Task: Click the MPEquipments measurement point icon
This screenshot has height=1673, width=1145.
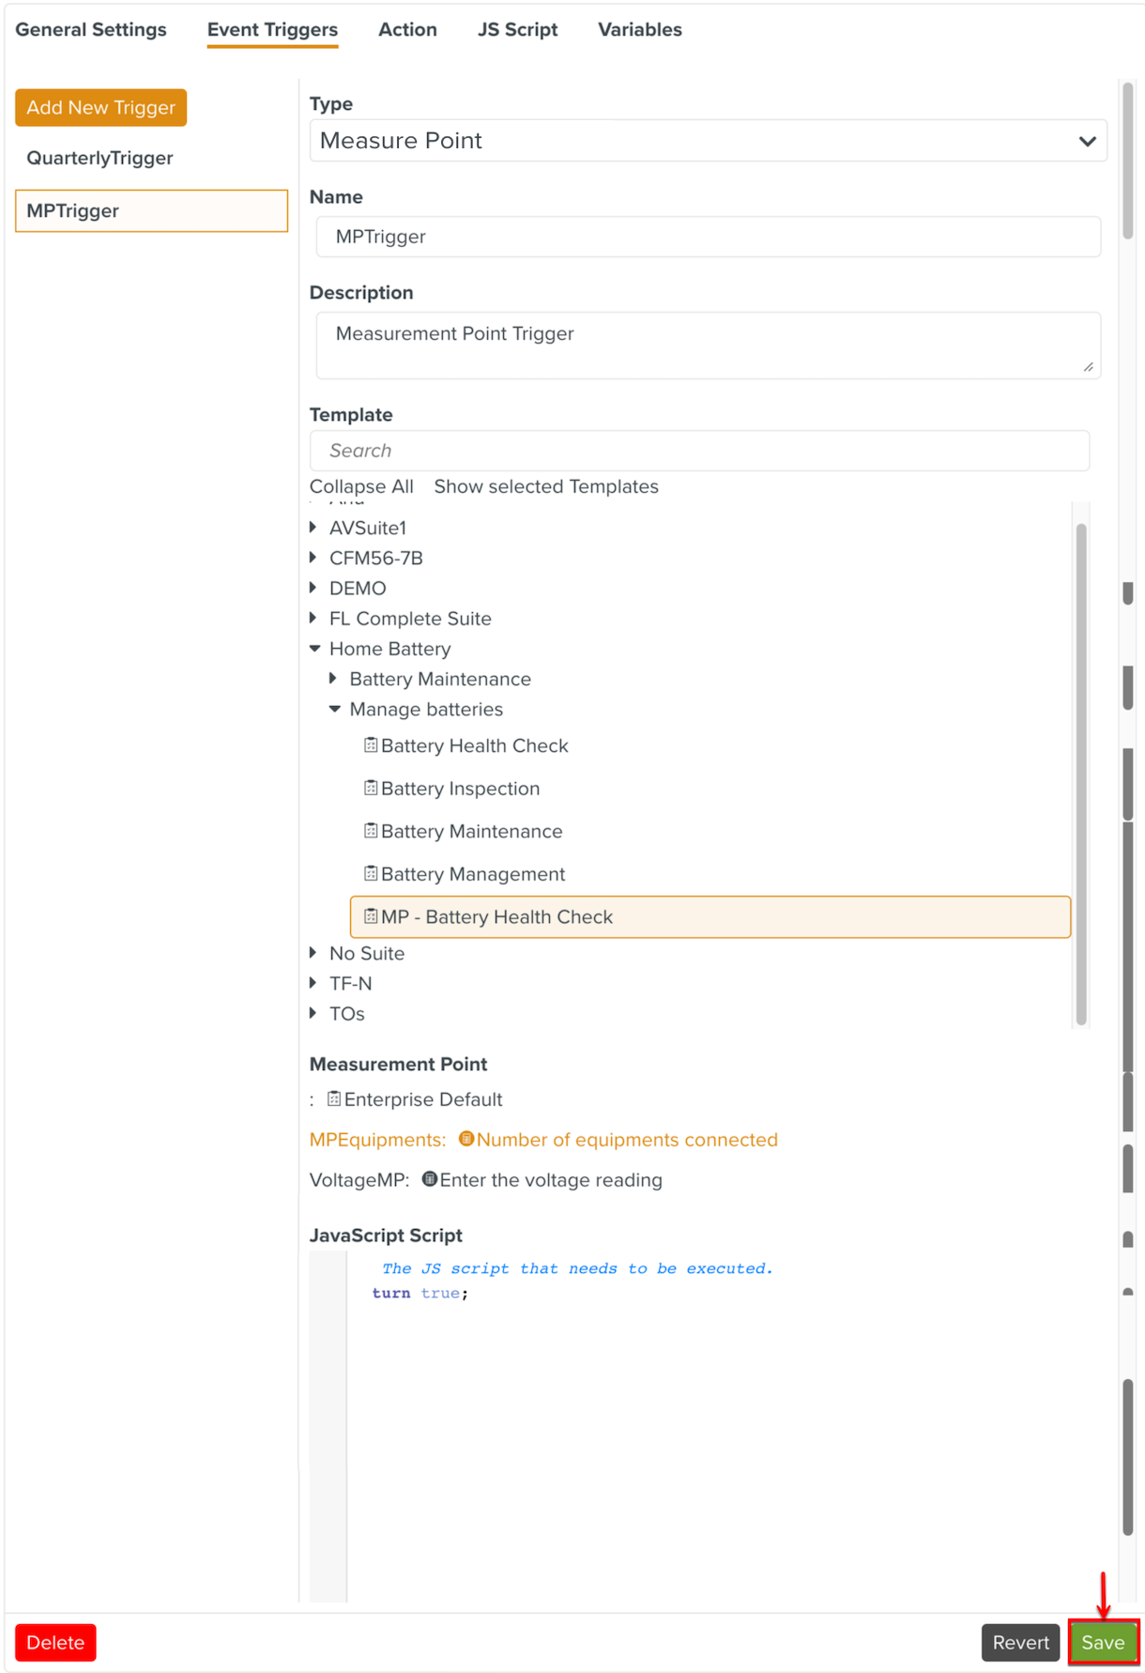Action: [x=466, y=1139]
